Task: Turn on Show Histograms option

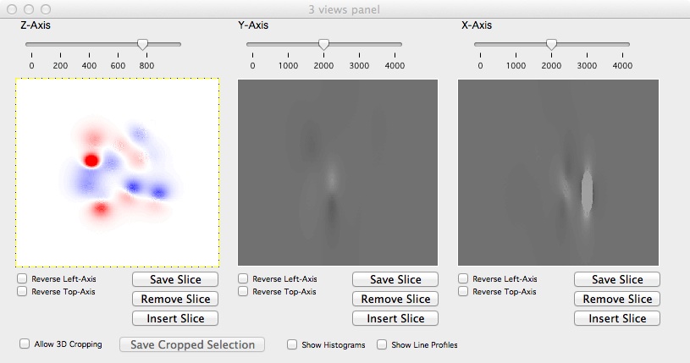Action: (x=292, y=344)
